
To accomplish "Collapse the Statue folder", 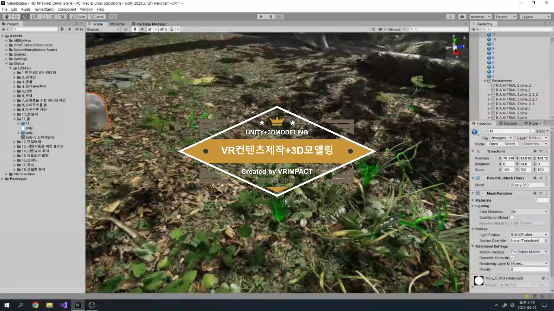I will (6, 64).
